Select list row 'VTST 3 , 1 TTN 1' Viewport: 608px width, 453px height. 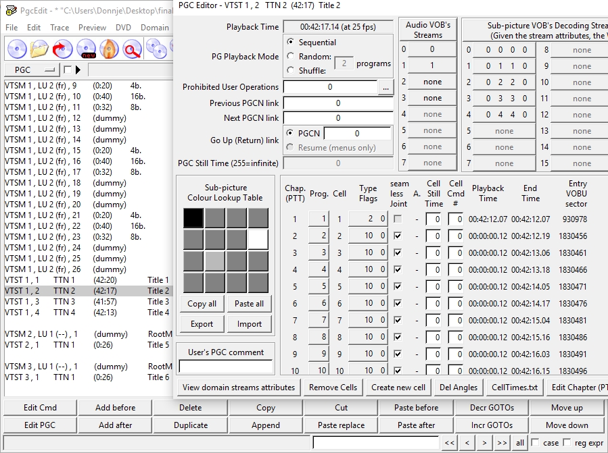click(88, 377)
